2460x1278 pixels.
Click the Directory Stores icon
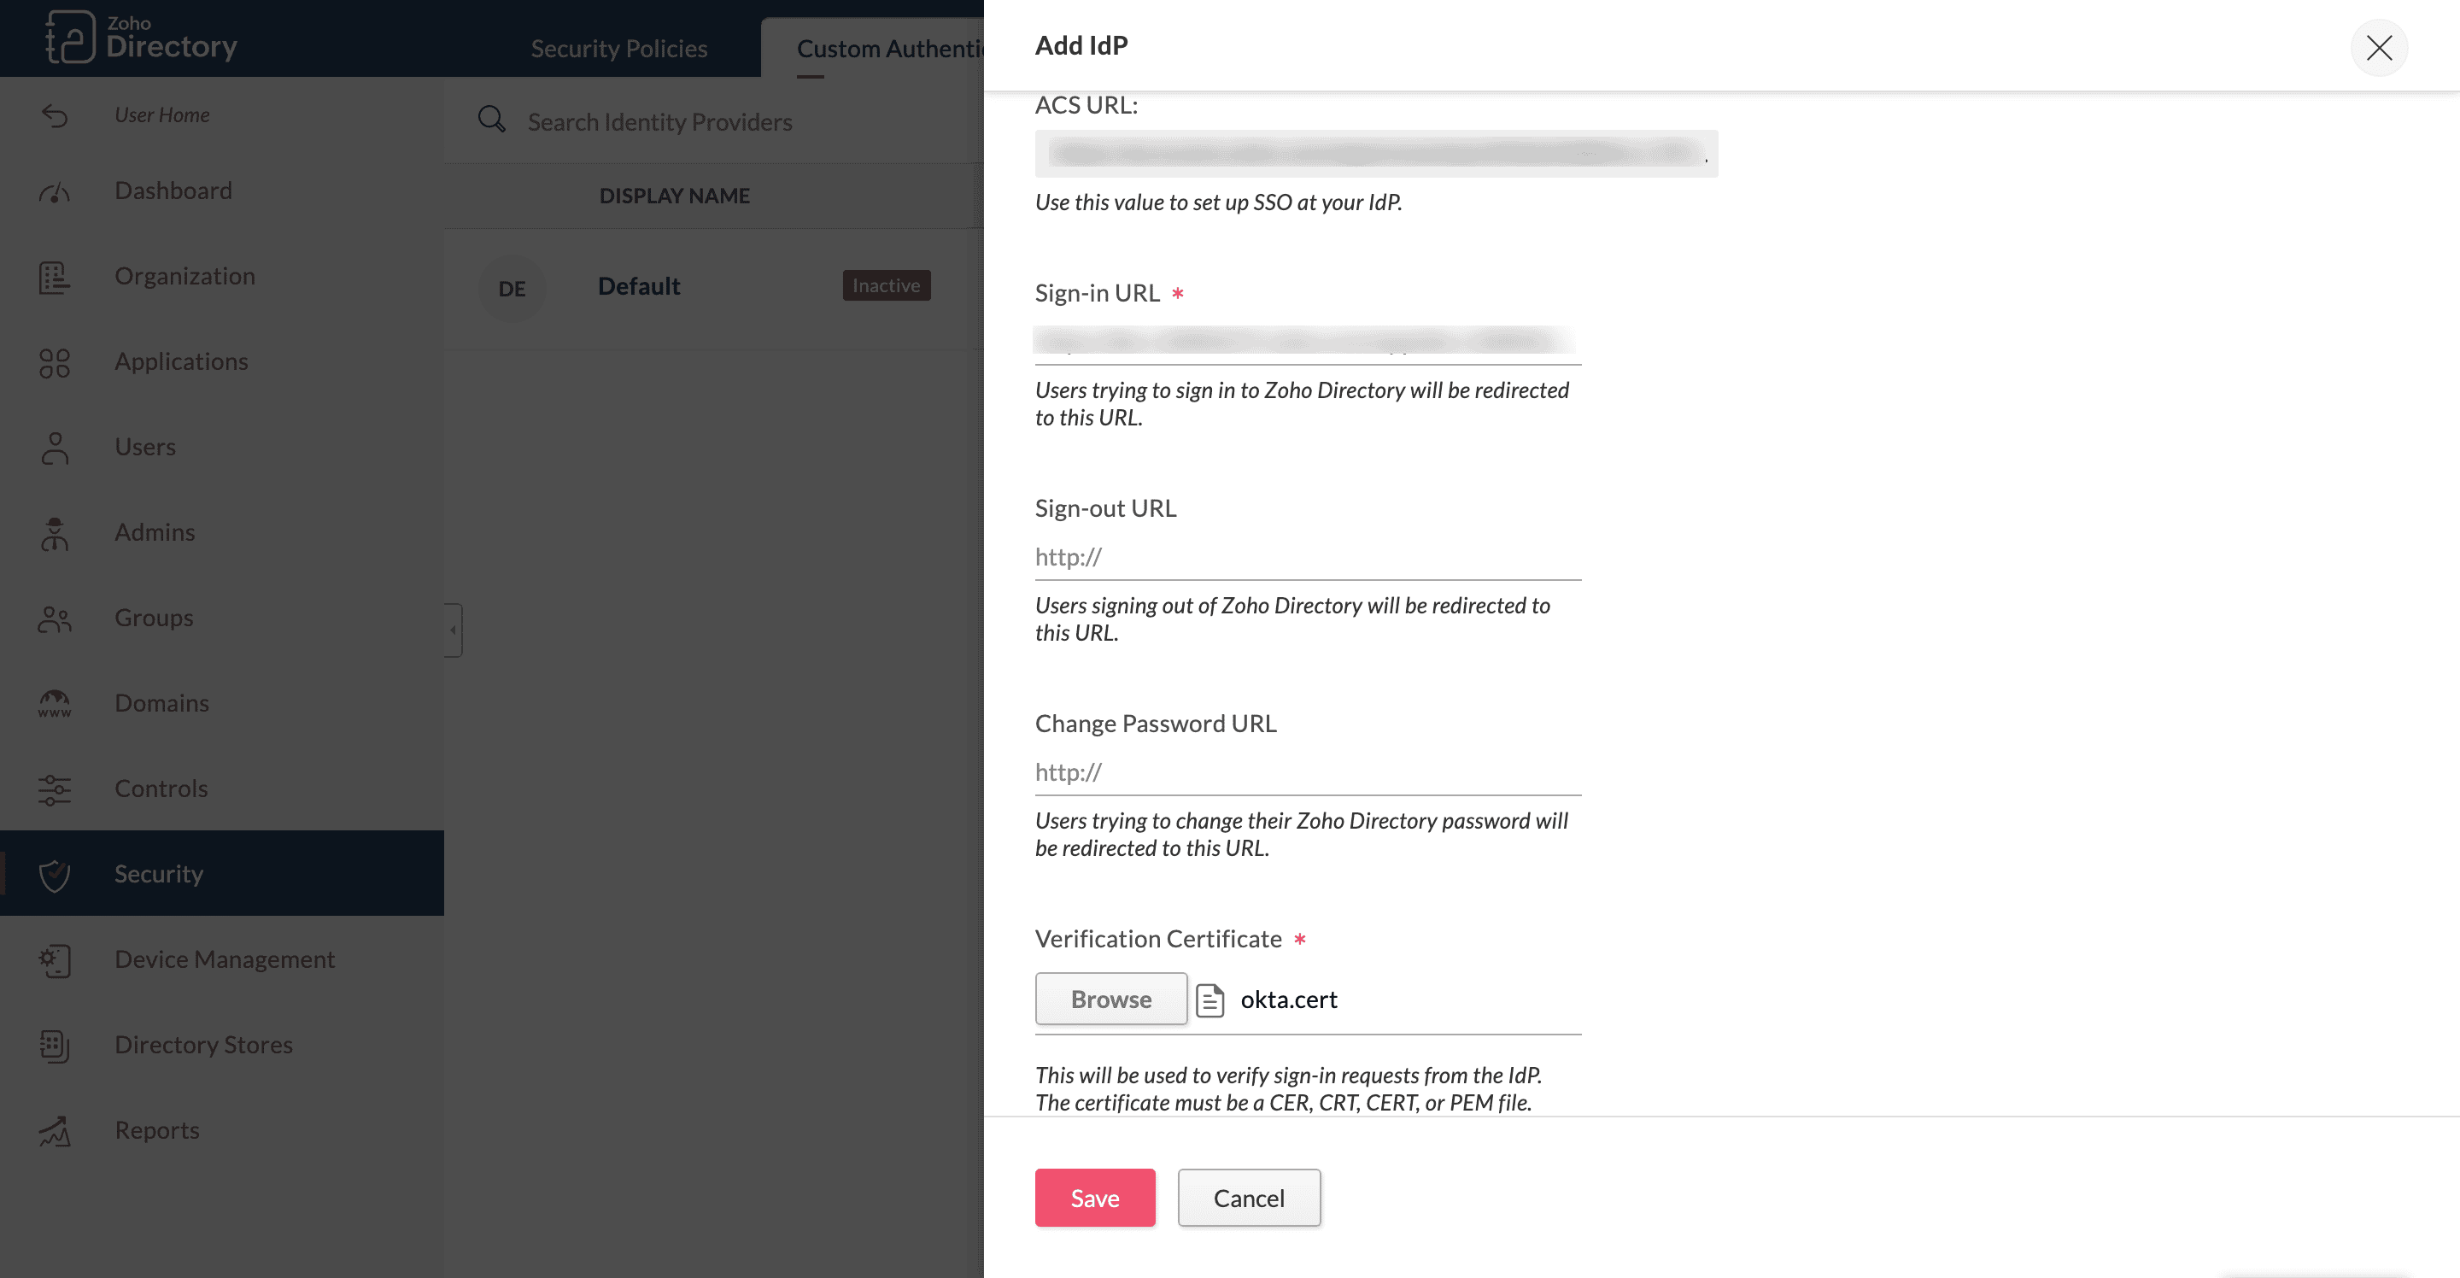point(55,1046)
